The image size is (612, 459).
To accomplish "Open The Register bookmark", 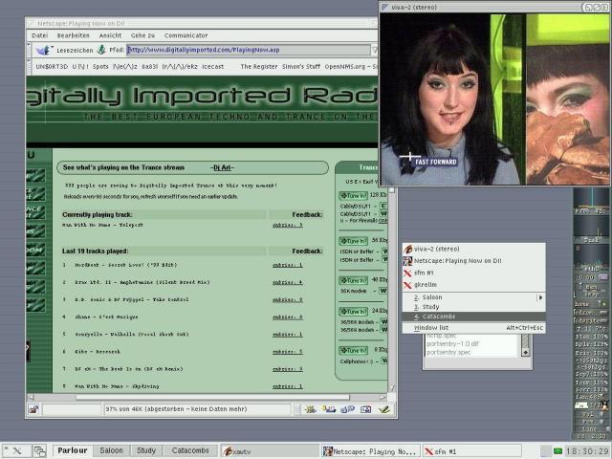I will pyautogui.click(x=259, y=67).
